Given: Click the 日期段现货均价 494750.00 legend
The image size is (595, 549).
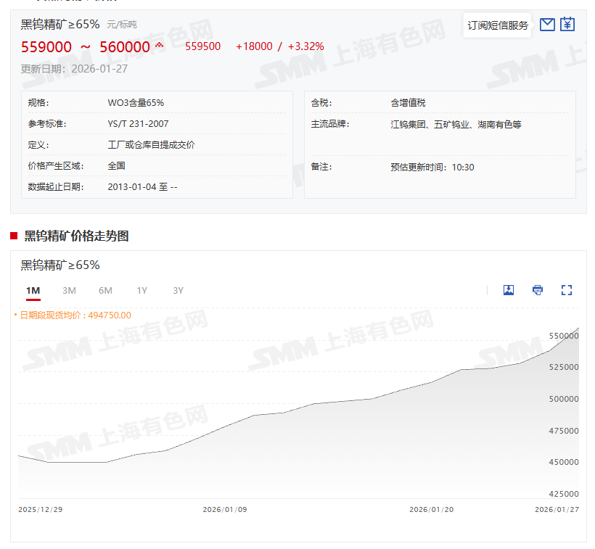Looking at the screenshot, I should tap(75, 315).
